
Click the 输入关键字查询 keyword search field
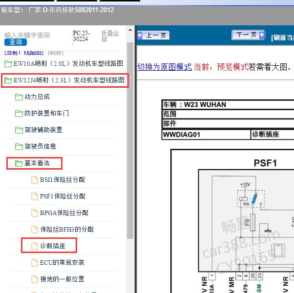coord(27,35)
